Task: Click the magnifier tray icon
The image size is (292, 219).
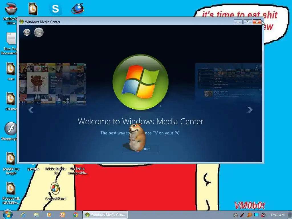Action: [249, 215]
